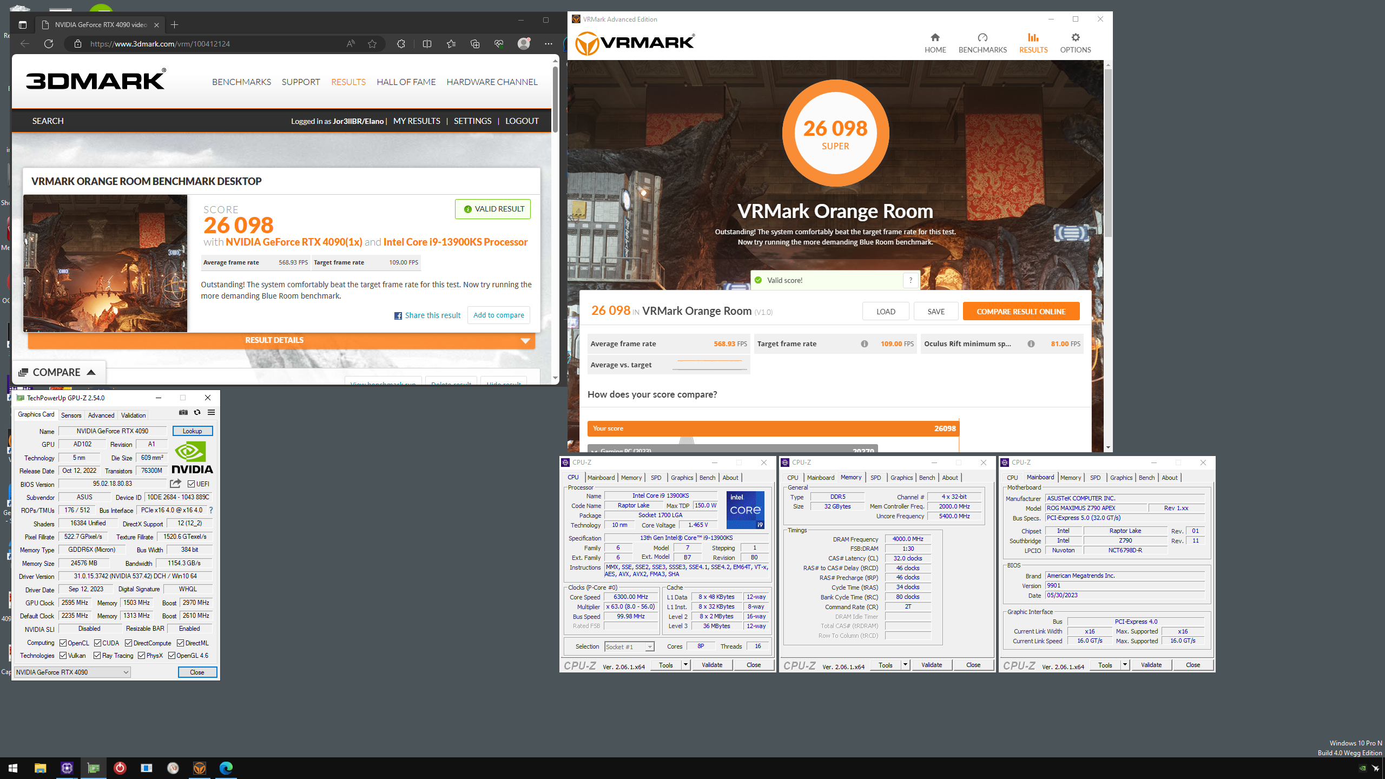
Task: Switch to Advanced tab in GPU-Z
Action: click(101, 415)
